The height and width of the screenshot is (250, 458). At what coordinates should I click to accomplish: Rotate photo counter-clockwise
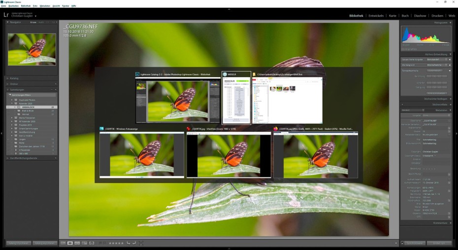pyautogui.click(x=128, y=243)
